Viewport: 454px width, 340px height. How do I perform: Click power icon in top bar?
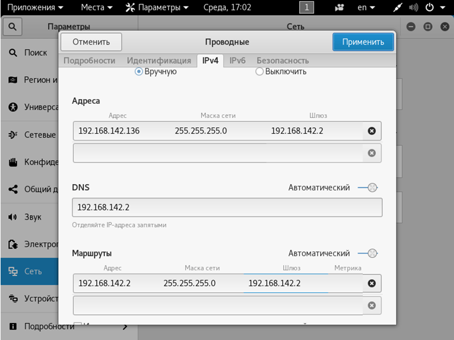pyautogui.click(x=429, y=8)
